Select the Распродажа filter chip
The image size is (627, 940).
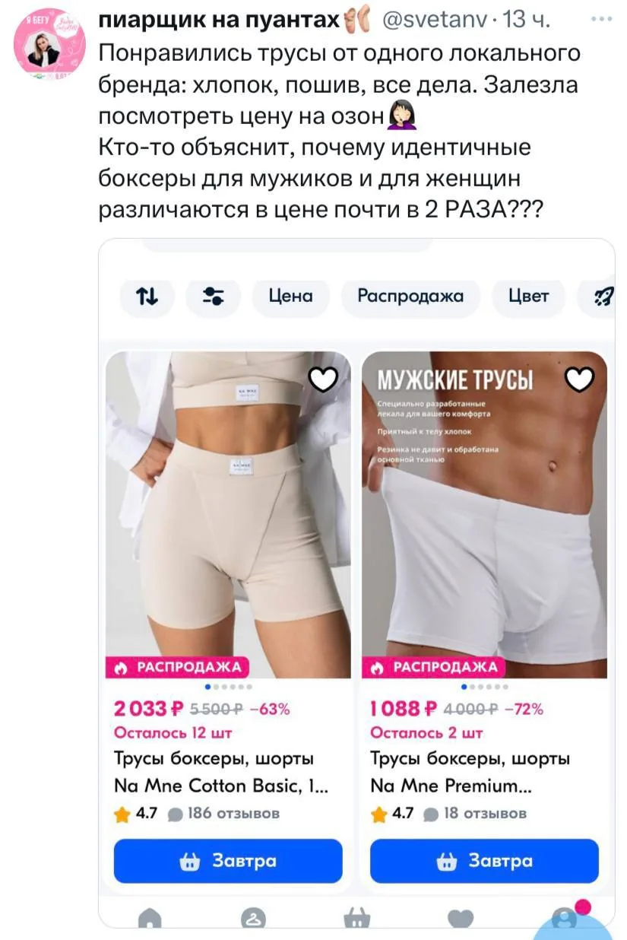tap(410, 297)
